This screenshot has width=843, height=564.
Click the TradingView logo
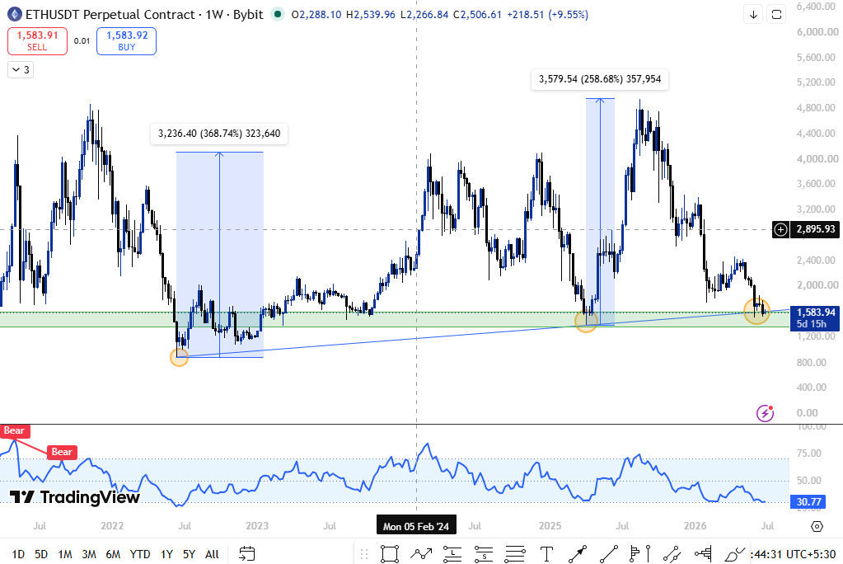tap(75, 496)
